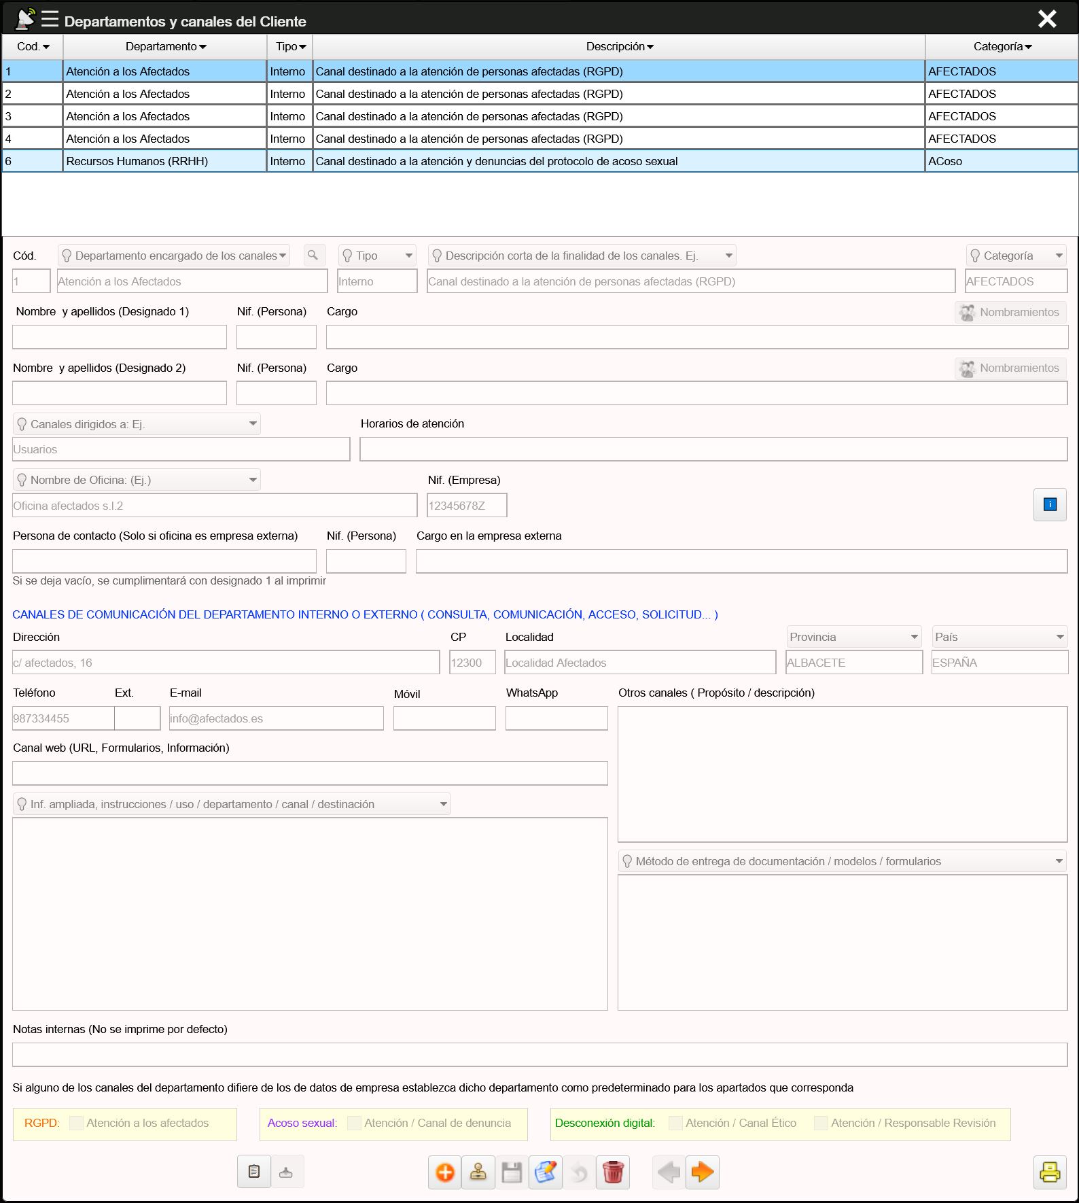Click the paste stamp icon next to clipboard
The image size is (1079, 1203).
tap(287, 1172)
